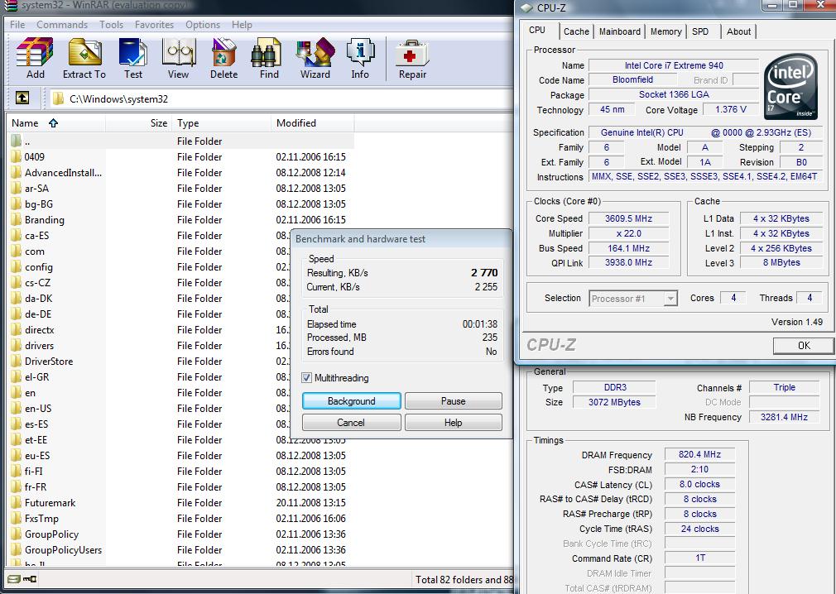Switch to the Mainboard tab
Viewport: 836px width, 594px height.
click(x=619, y=31)
